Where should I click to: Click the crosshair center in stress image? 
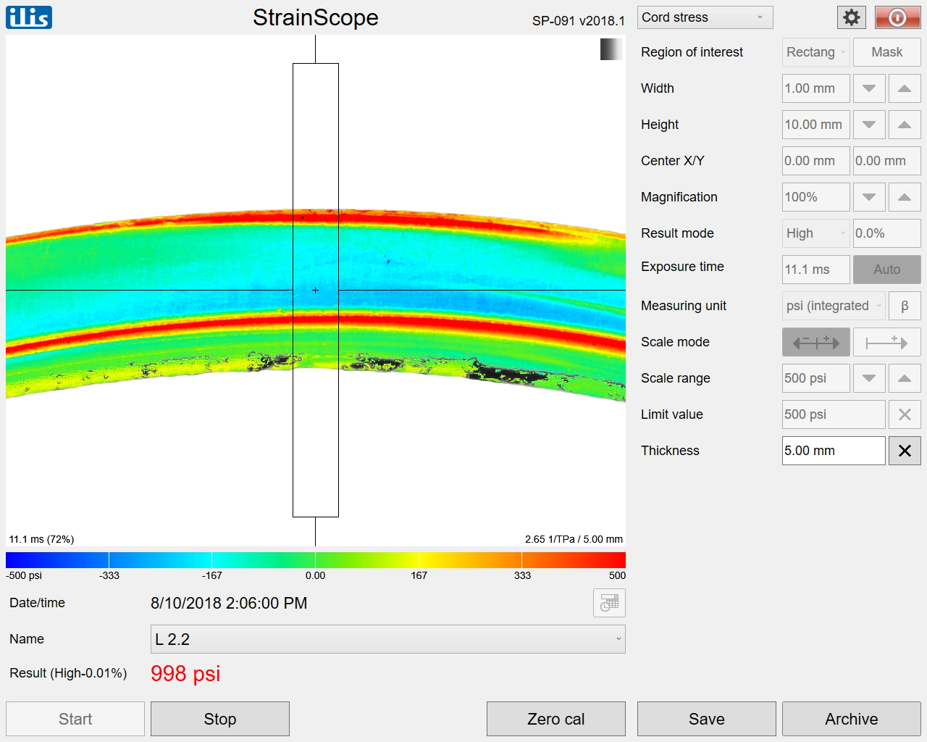coord(315,290)
